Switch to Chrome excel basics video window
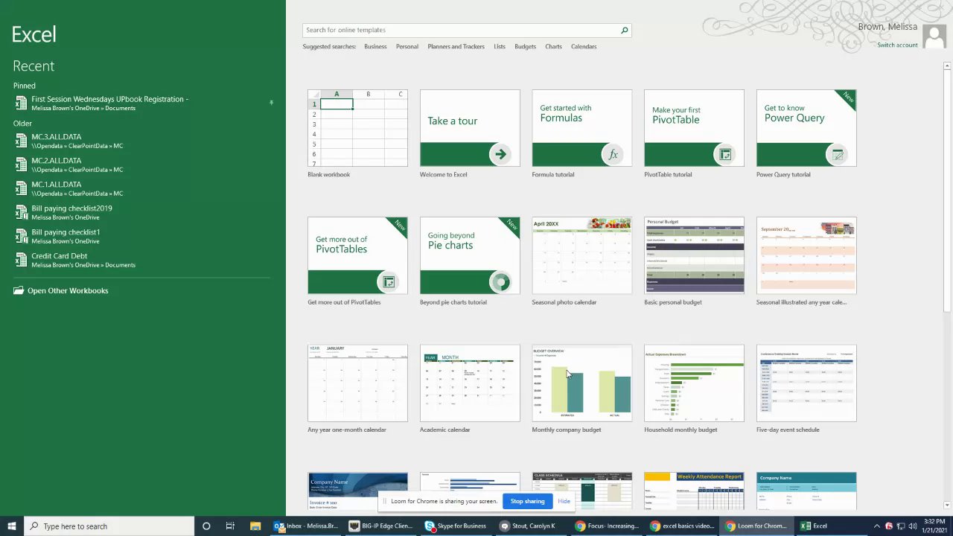Image resolution: width=953 pixels, height=536 pixels. click(x=683, y=526)
